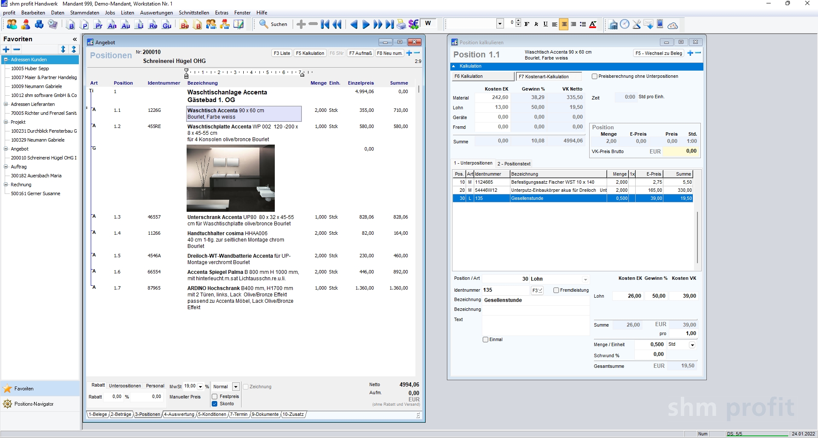Open the Std unit dropdown

tap(692, 345)
